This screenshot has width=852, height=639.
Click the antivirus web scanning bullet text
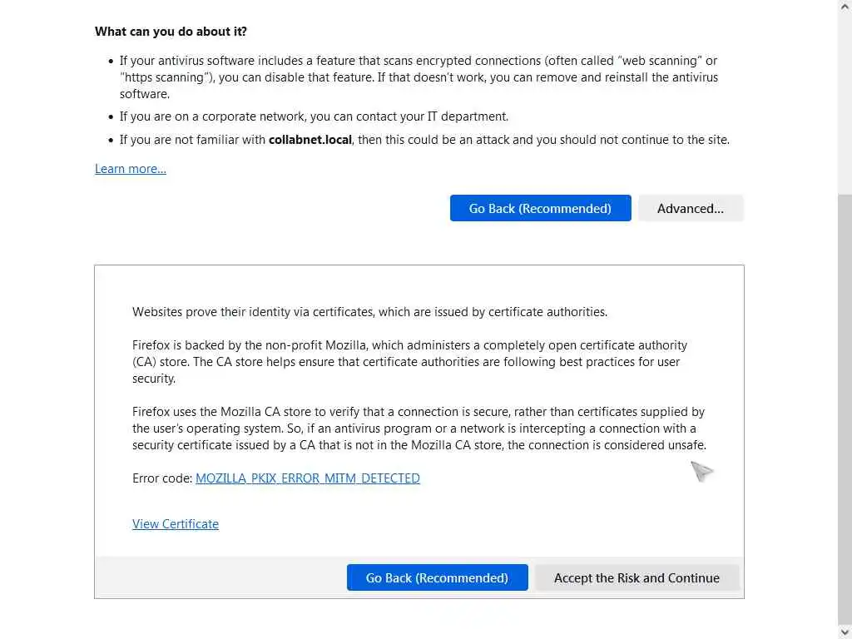click(416, 77)
